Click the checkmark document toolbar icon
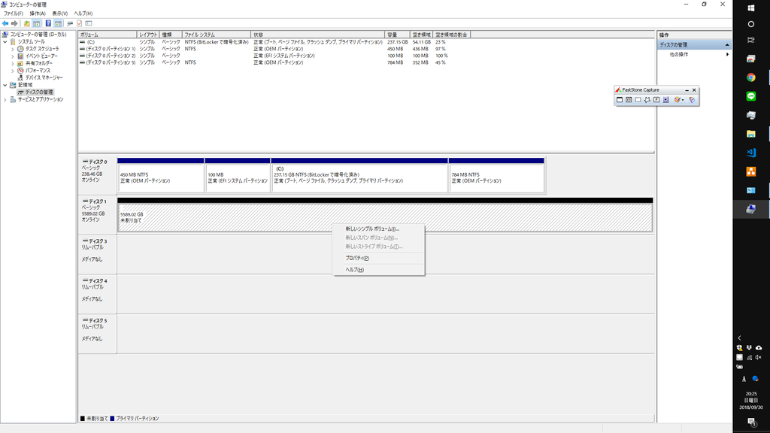The width and height of the screenshot is (770, 433). pos(79,23)
